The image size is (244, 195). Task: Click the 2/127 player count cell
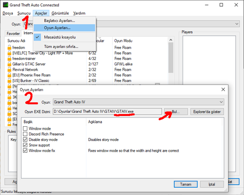tap(93, 64)
